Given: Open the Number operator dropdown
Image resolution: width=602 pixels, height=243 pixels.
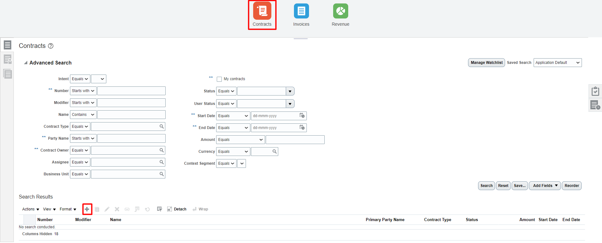Looking at the screenshot, I should [x=83, y=91].
